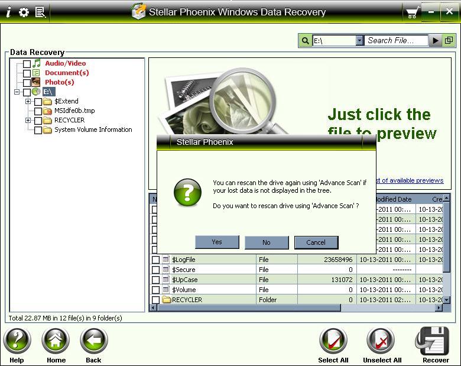This screenshot has height=366, width=461.
Task: Check the Photo(s) checkbox
Action: point(27,83)
